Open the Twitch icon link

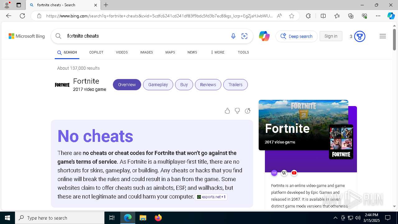pyautogui.click(x=274, y=173)
